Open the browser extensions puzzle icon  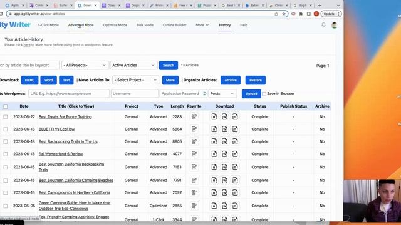tap(301, 14)
